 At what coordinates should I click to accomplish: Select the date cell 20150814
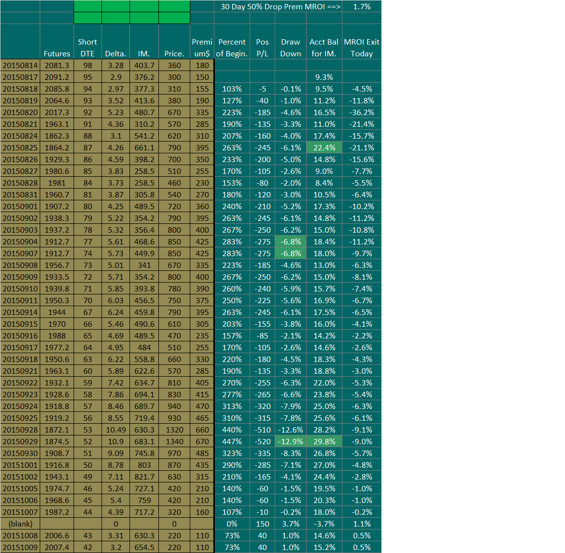click(x=20, y=66)
